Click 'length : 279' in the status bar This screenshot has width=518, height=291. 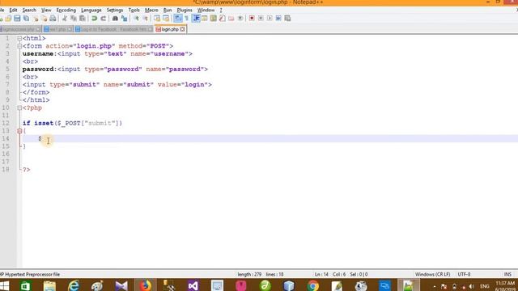pyautogui.click(x=249, y=274)
